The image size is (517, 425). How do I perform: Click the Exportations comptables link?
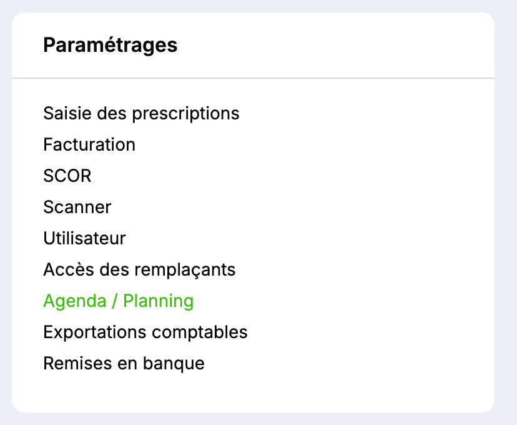click(145, 332)
